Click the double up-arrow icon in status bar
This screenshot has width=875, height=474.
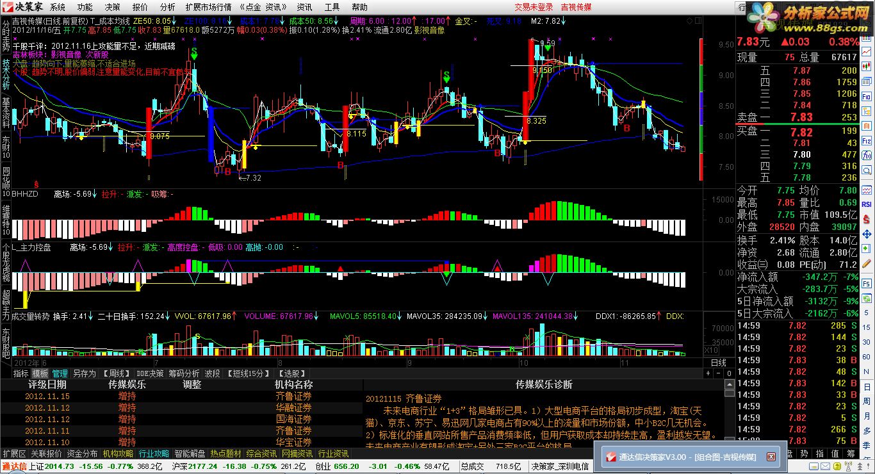860,466
